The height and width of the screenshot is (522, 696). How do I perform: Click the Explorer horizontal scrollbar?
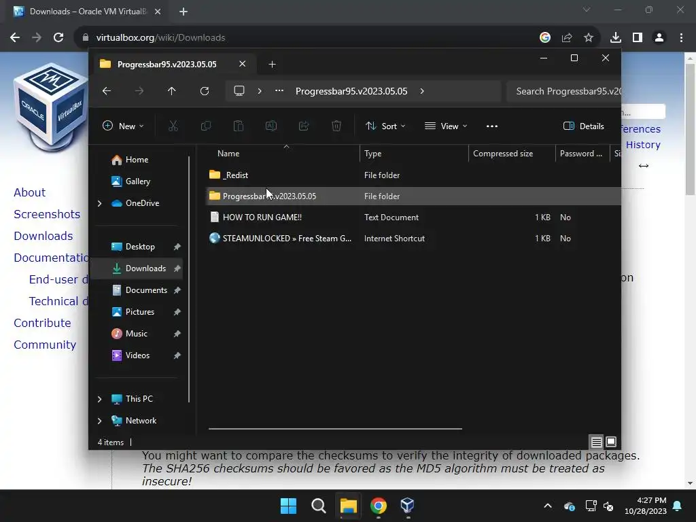point(335,429)
